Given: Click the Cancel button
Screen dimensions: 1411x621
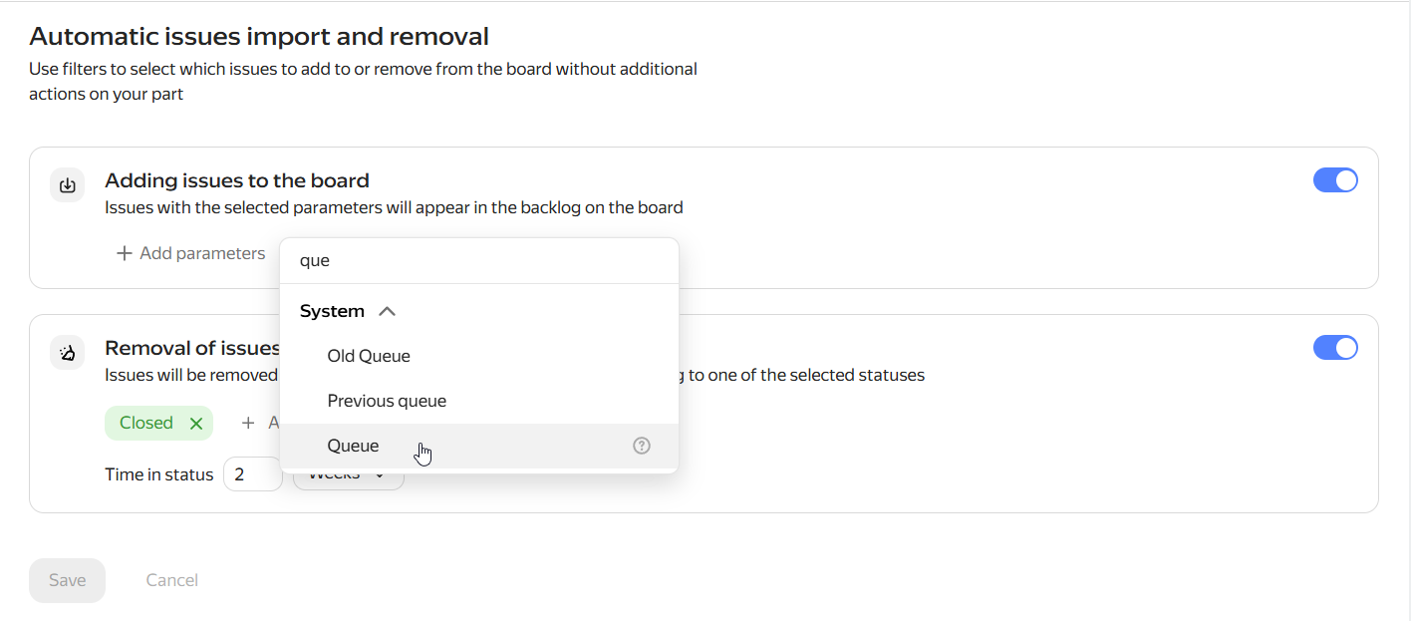Looking at the screenshot, I should (171, 580).
